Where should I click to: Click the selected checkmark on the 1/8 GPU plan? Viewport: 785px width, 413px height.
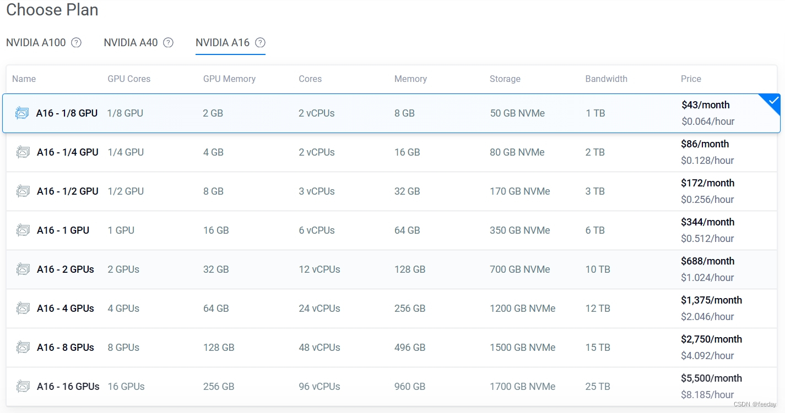(x=773, y=101)
